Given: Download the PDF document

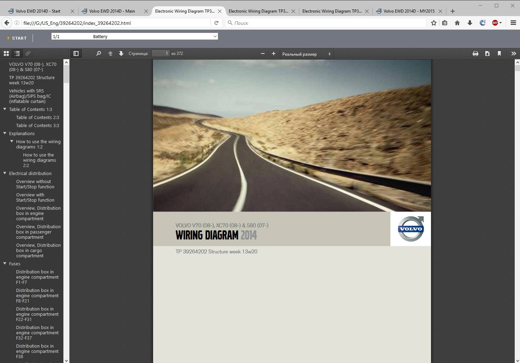Looking at the screenshot, I should click(487, 54).
